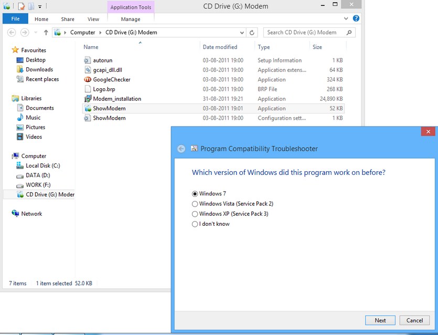The width and height of the screenshot is (438, 335).
Task: Sort files by Size column header
Action: 317,47
